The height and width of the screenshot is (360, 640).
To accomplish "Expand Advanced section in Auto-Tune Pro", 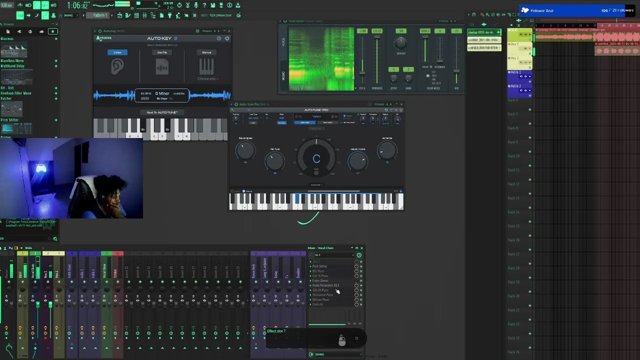I will point(316,185).
